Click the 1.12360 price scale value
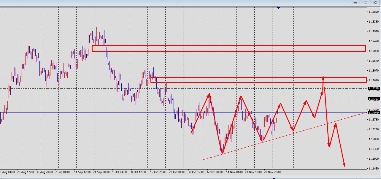 click(x=374, y=149)
